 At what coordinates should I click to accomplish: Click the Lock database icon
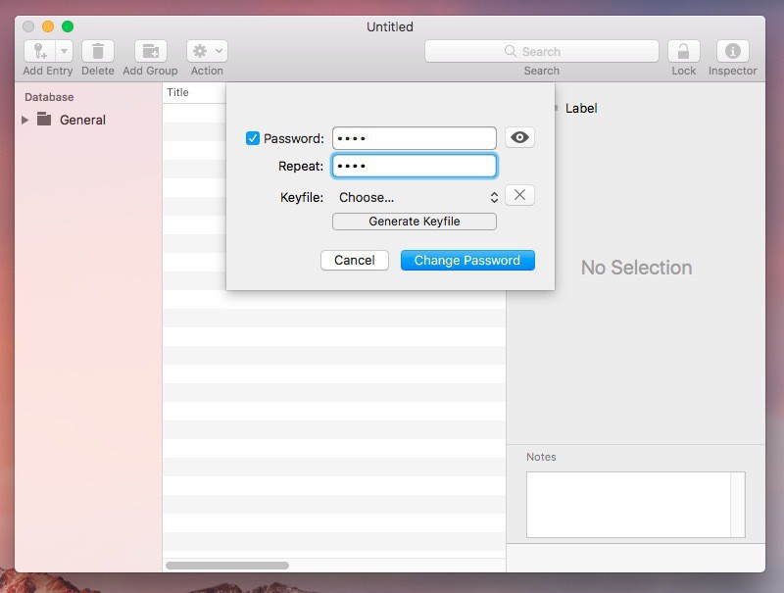point(683,51)
